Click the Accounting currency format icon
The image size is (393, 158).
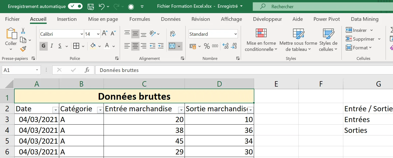tap(193, 46)
